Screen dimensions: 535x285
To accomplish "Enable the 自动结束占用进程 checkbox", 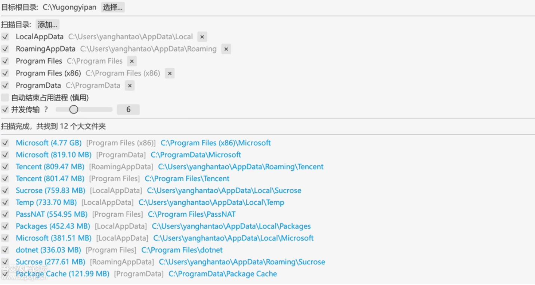I will coord(5,98).
